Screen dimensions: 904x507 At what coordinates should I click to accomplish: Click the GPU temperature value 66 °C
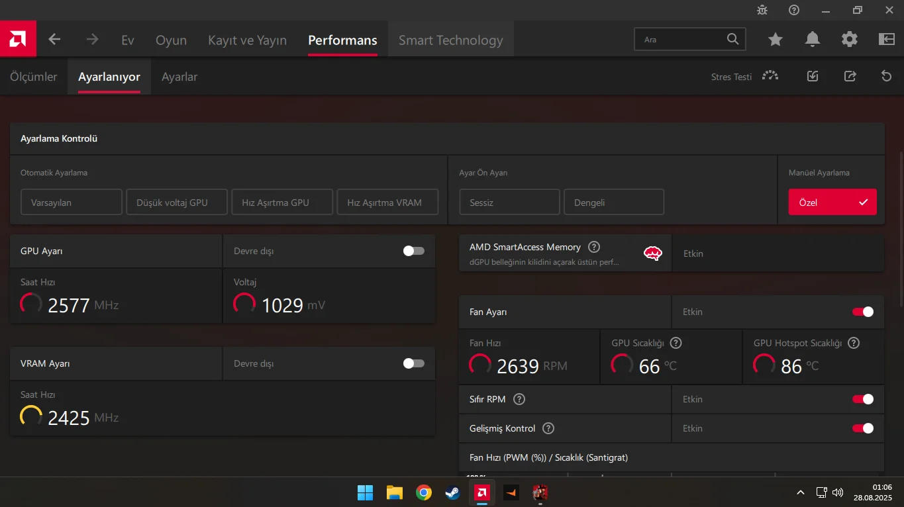click(658, 366)
